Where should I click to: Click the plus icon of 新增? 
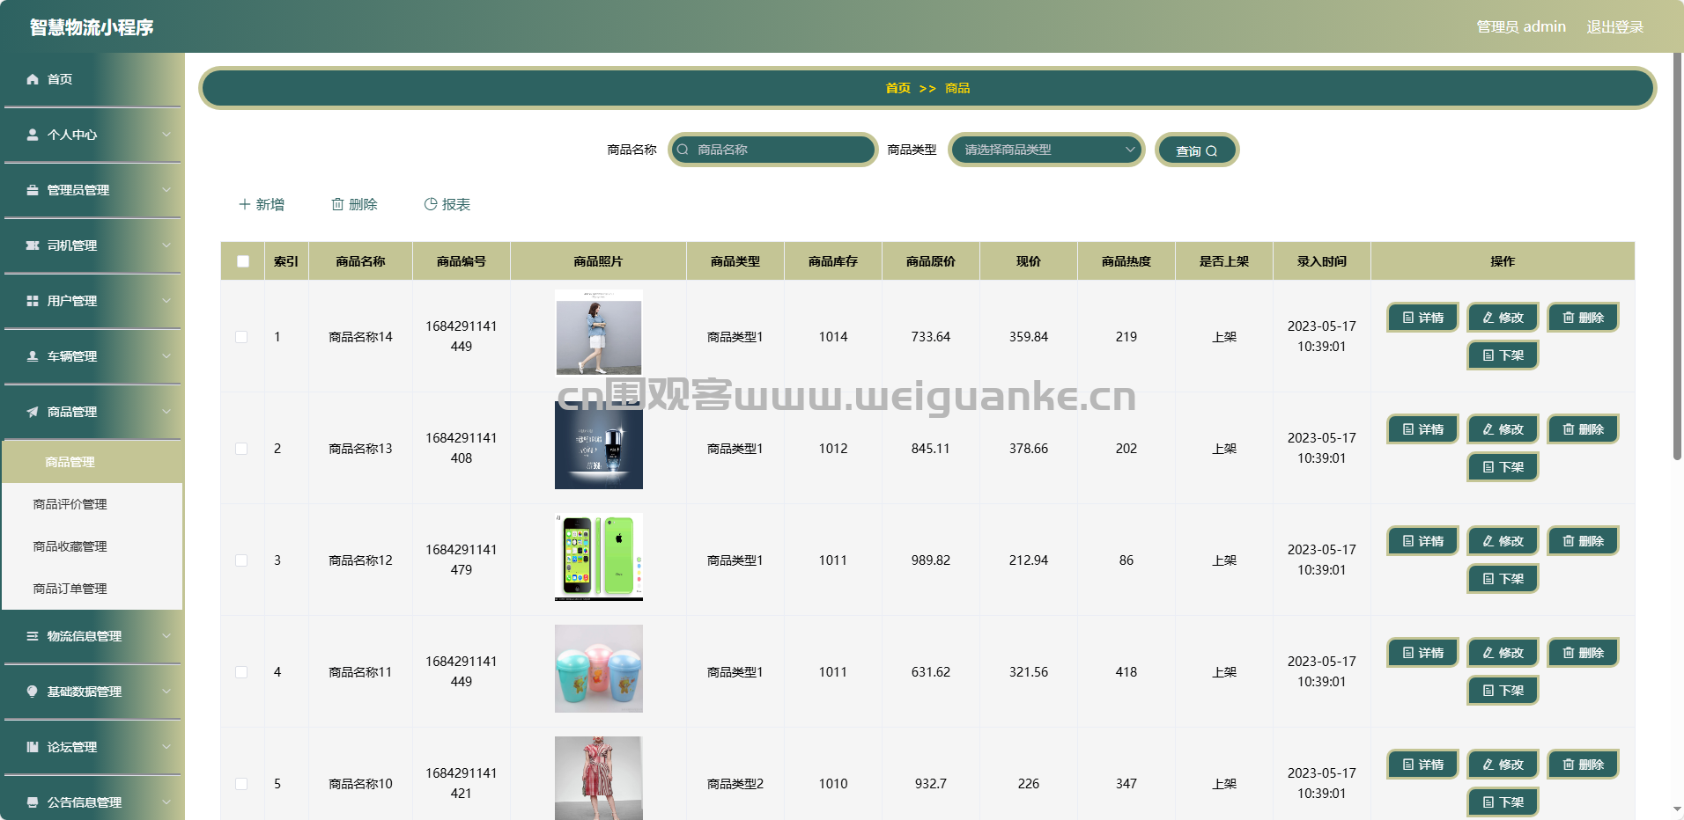click(x=245, y=204)
